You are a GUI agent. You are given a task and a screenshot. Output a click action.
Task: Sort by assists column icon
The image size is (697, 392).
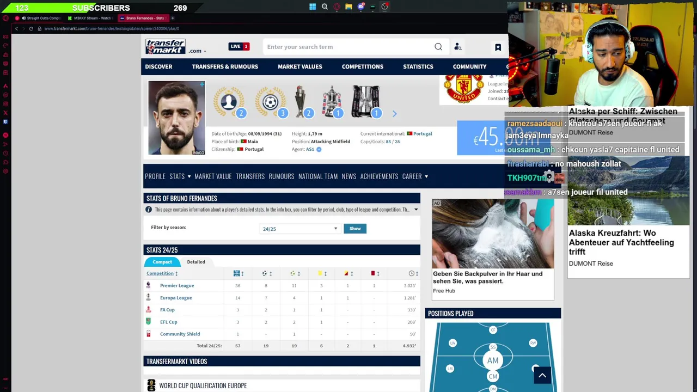click(x=292, y=273)
